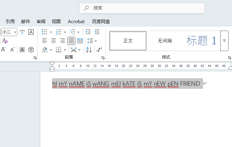Expand borders dropdown arrow
Image resolution: width=232 pixels, height=147 pixels.
click(x=65, y=50)
